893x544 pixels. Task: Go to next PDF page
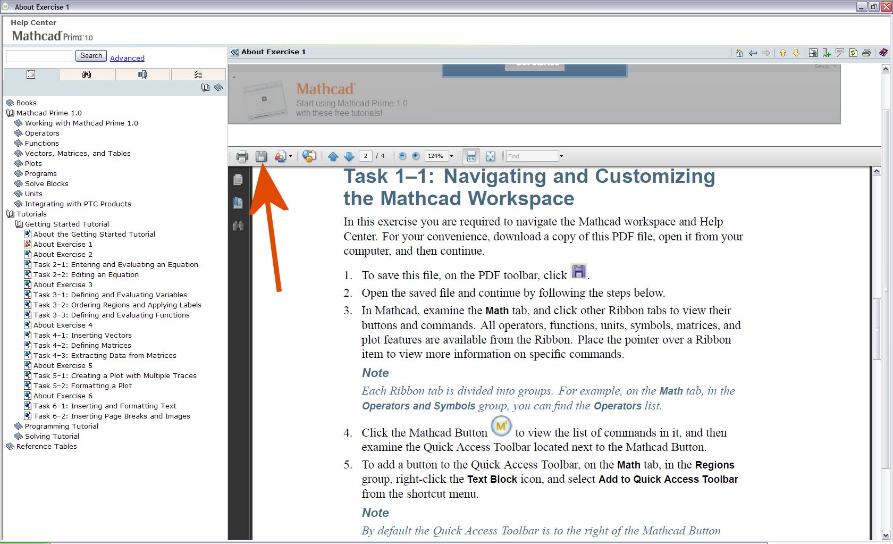[349, 156]
